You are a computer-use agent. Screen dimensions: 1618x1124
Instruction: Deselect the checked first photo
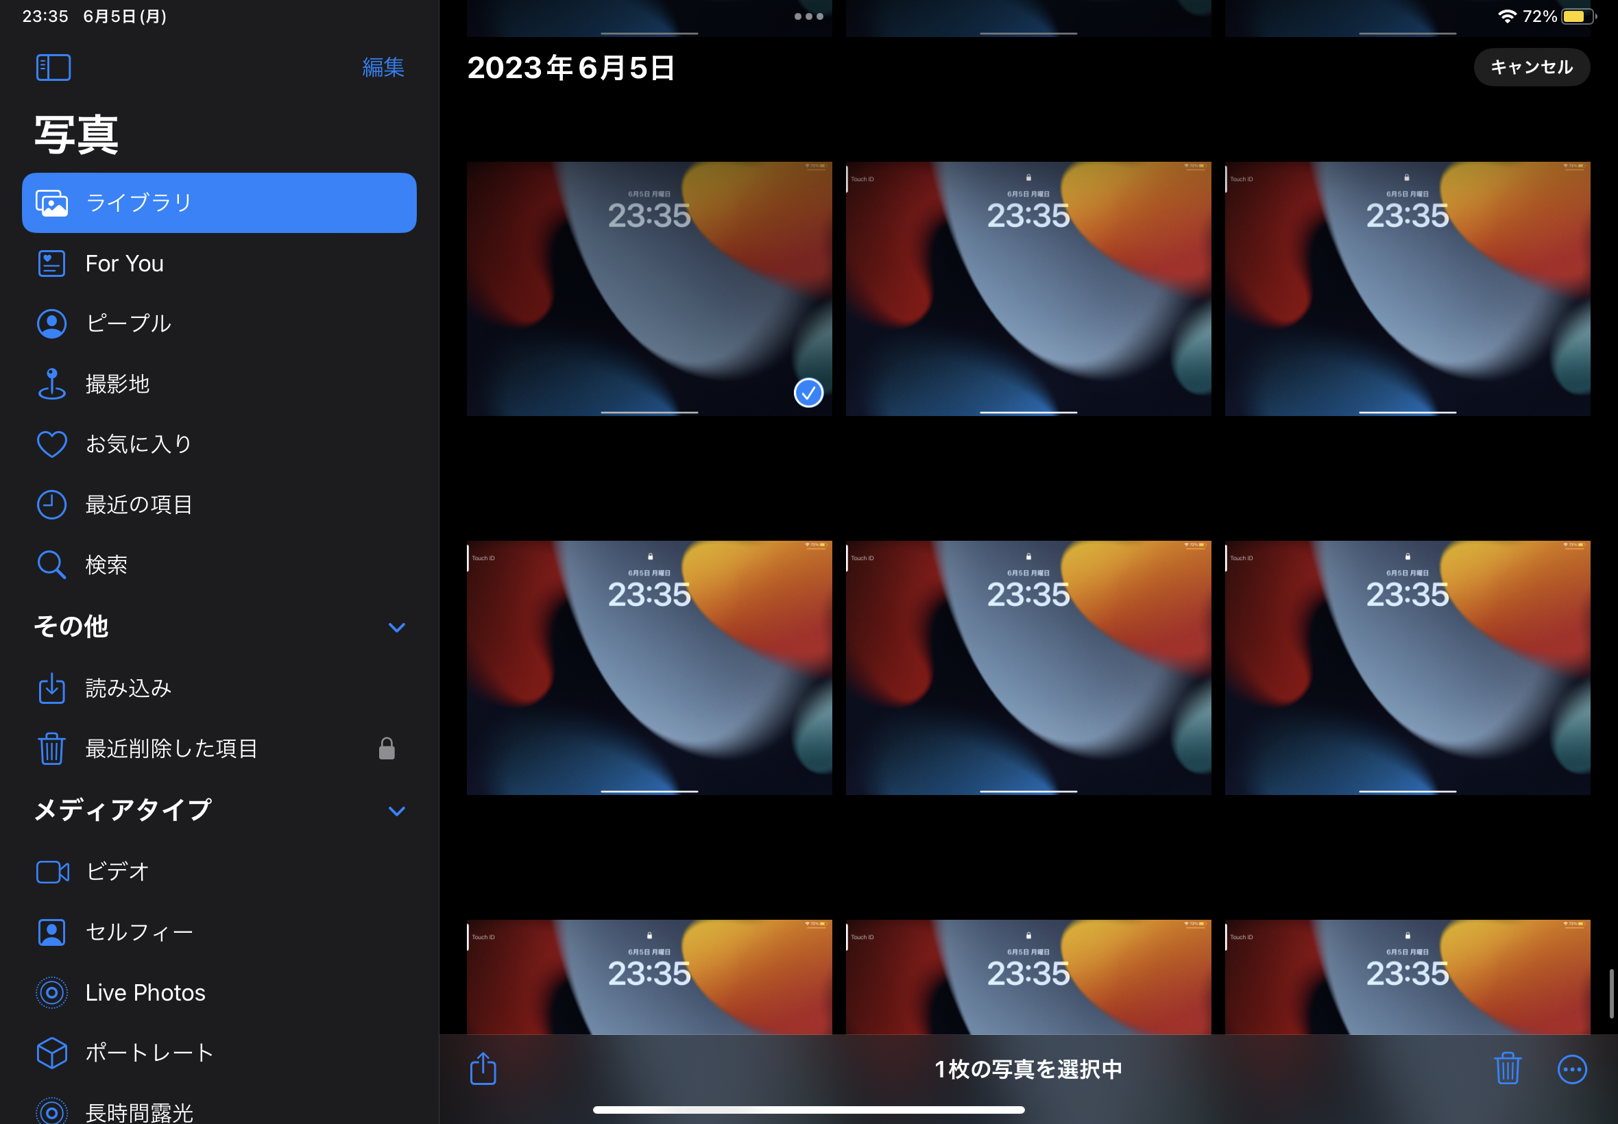click(648, 289)
